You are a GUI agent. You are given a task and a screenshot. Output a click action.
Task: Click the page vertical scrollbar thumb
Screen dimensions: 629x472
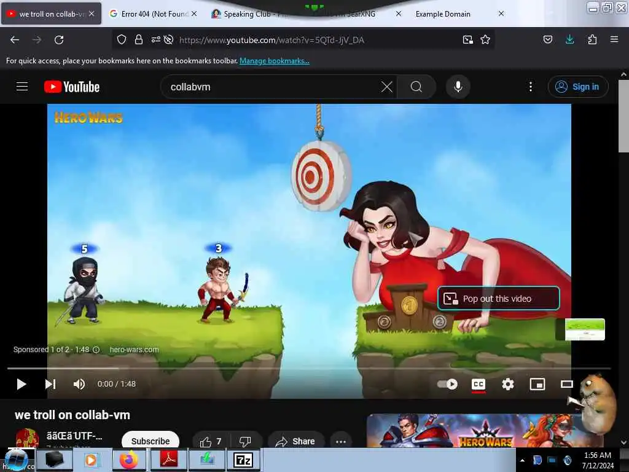623,116
